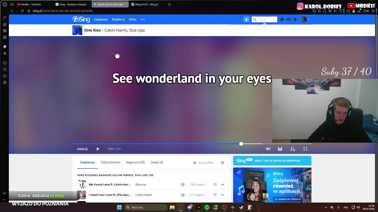Image resolution: width=378 pixels, height=212 pixels.
Task: Switch to the Tekst piosenki tab
Action: click(110, 162)
